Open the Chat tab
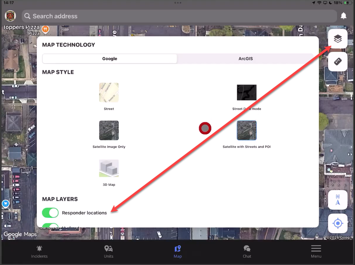Screen dimensions: 355x265 [x=247, y=252]
